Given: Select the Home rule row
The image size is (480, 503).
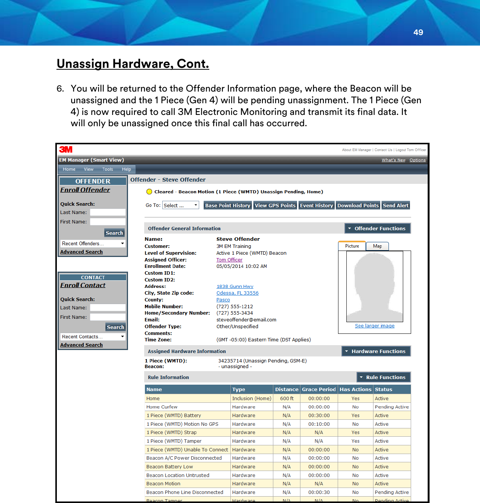Looking at the screenshot, I should click(x=278, y=399).
